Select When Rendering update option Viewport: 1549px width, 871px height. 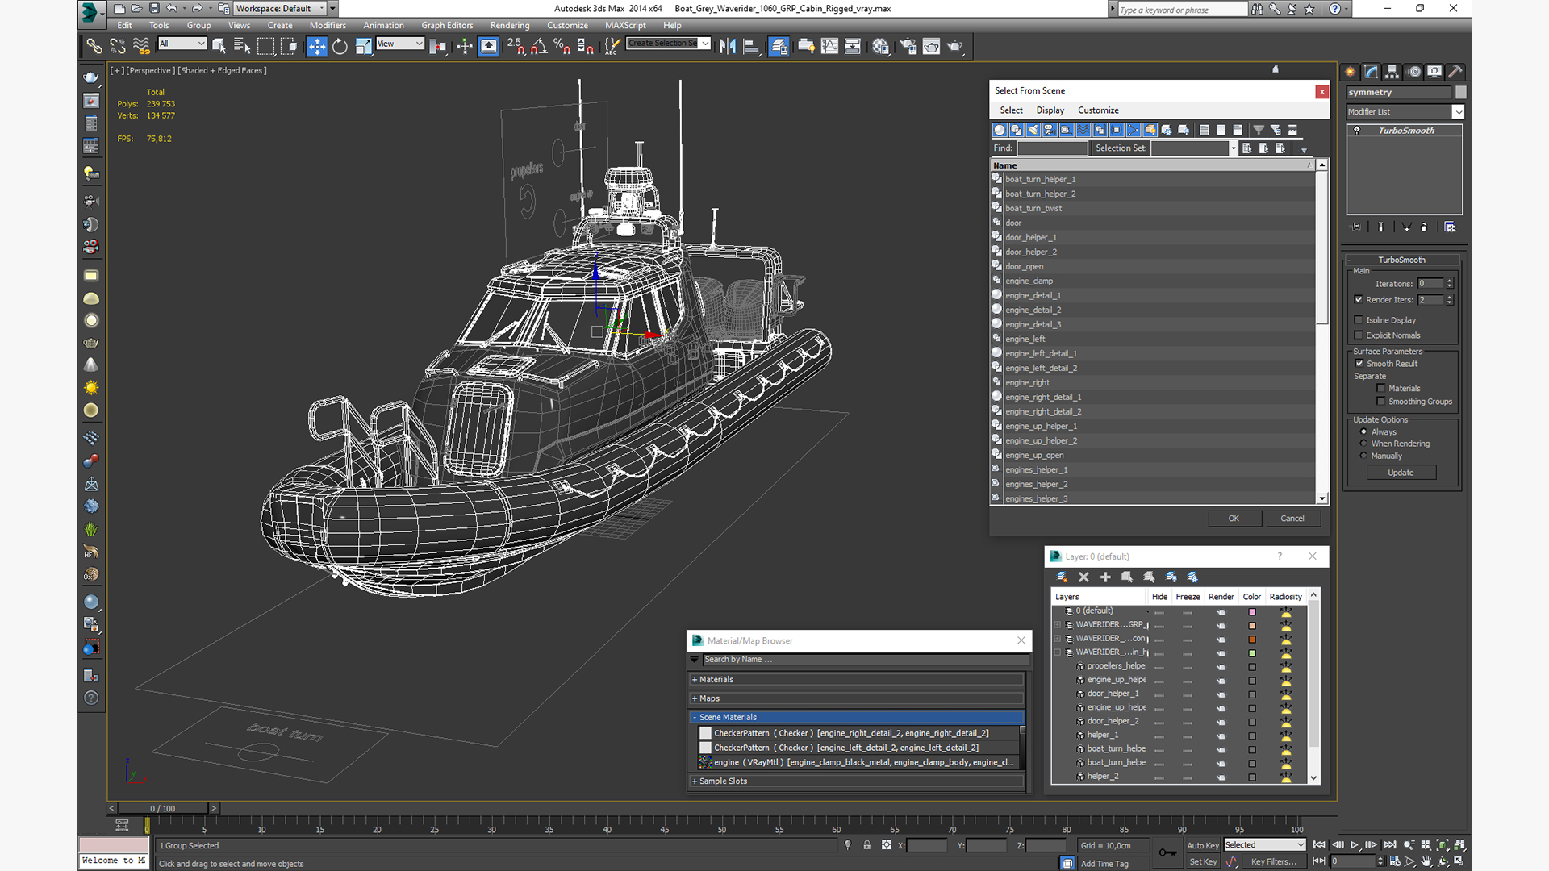point(1363,444)
